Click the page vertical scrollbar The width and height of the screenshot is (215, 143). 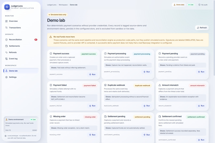pos(214,38)
